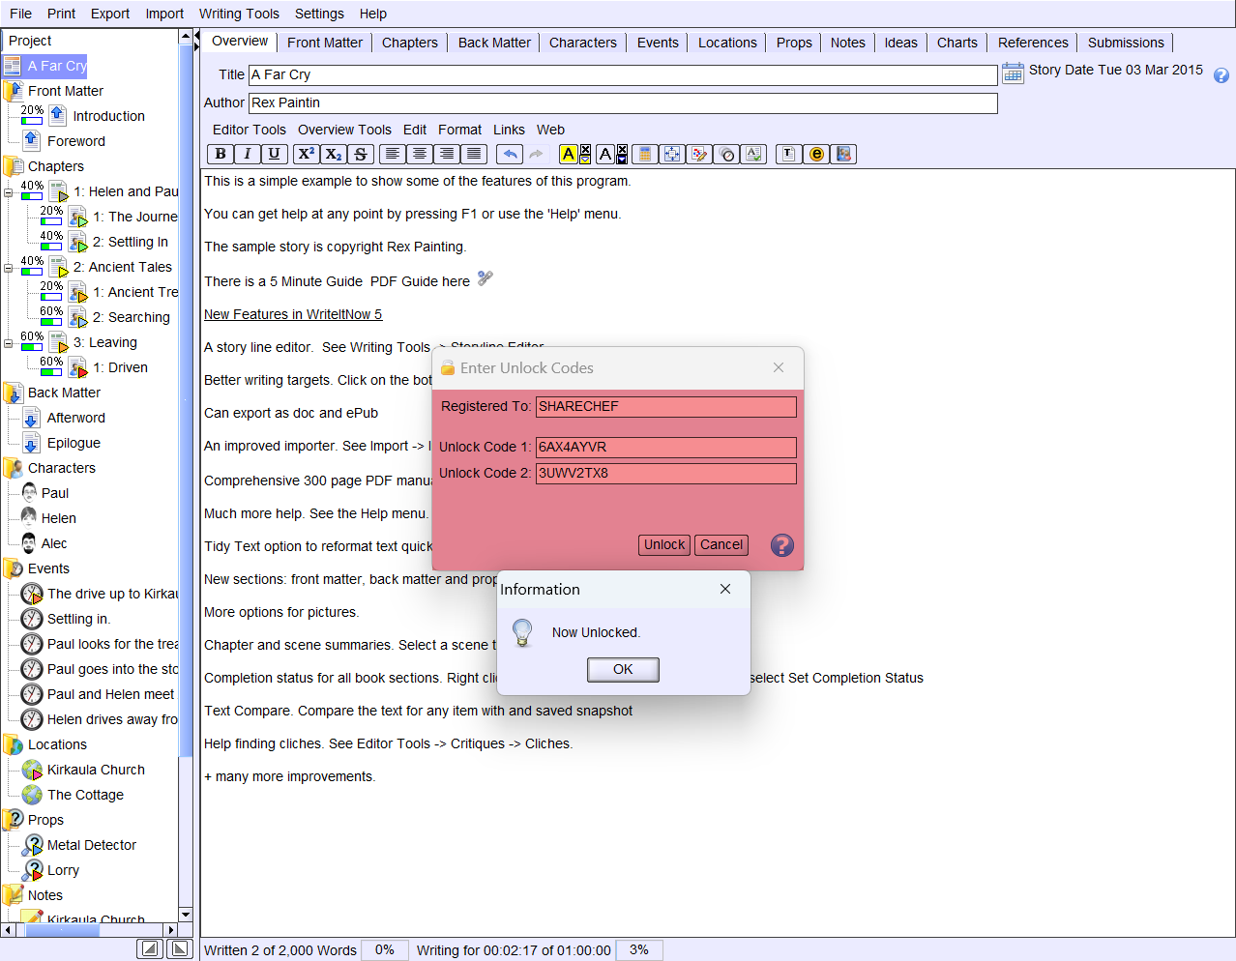Click the Unlock Code 1 field
Viewport: 1236px width, 961px height.
click(666, 447)
